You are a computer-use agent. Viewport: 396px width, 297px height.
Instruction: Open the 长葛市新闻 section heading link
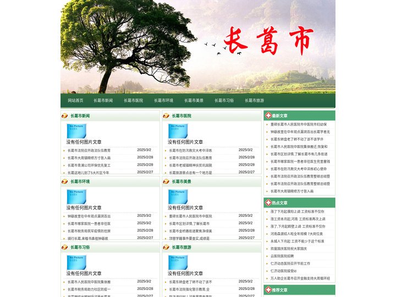click(80, 116)
